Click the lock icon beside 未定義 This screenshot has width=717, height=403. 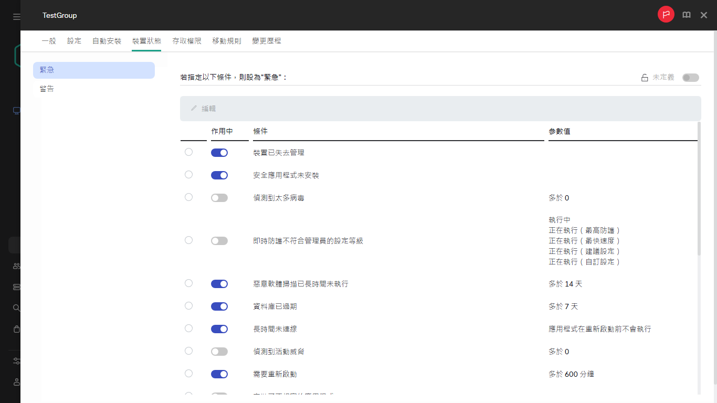(644, 77)
